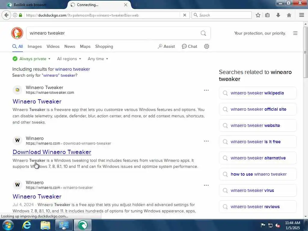The height and width of the screenshot is (231, 308).
Task: Open Windows Explorer folder on taskbar
Action: (45, 225)
